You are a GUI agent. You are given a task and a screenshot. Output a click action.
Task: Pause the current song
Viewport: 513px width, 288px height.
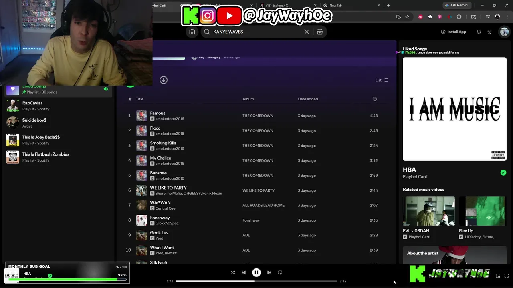(x=256, y=272)
